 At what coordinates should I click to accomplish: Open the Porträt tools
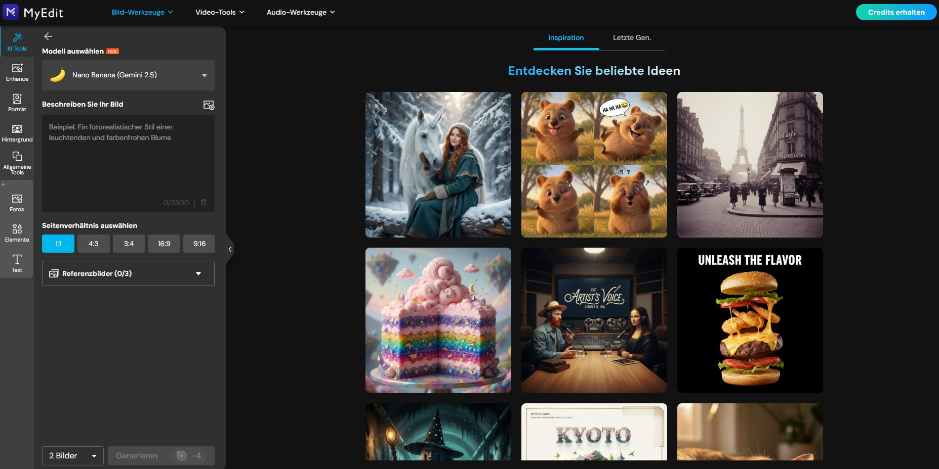[x=17, y=103]
